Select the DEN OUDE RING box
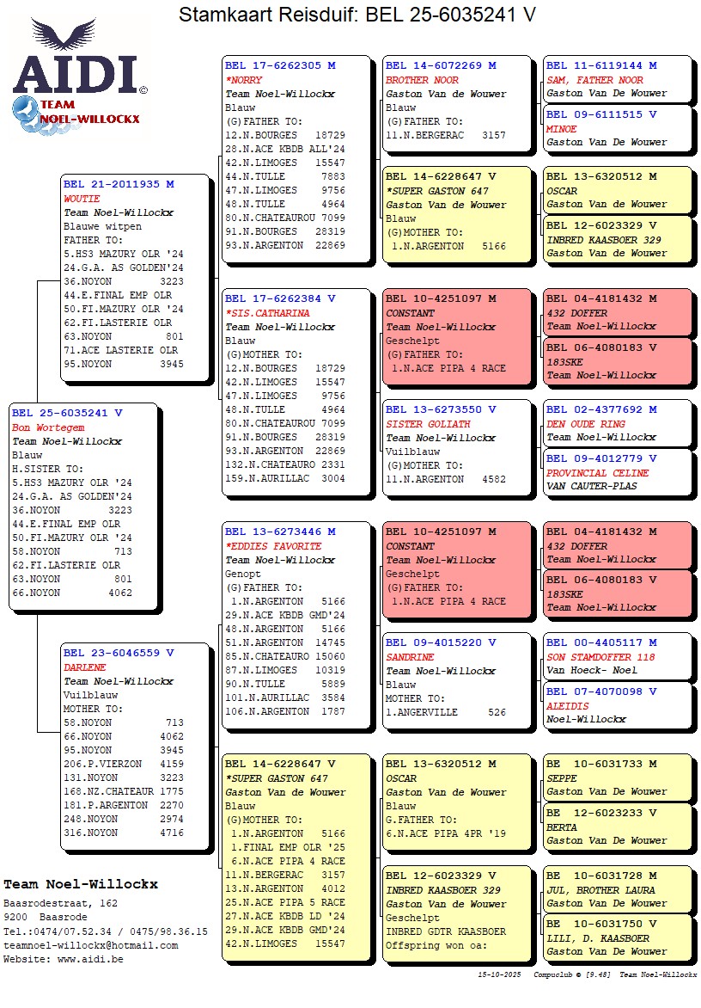This screenshot has height=1008, width=701. (616, 423)
